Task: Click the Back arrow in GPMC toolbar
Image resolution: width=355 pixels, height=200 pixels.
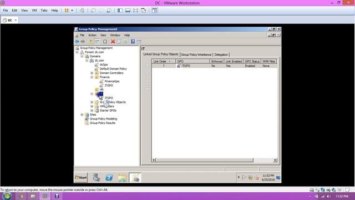Action: coord(77,42)
